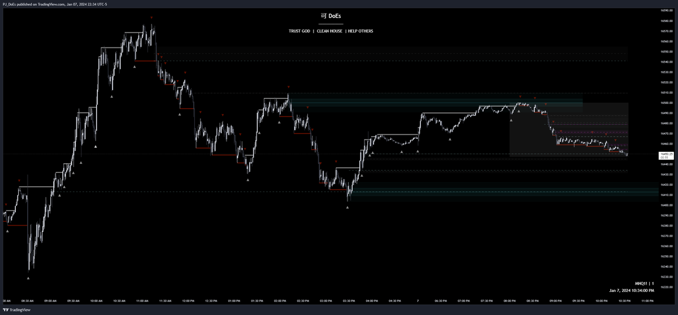Click the 08:30 AM time axis label
This screenshot has width=678, height=315.
(28, 301)
